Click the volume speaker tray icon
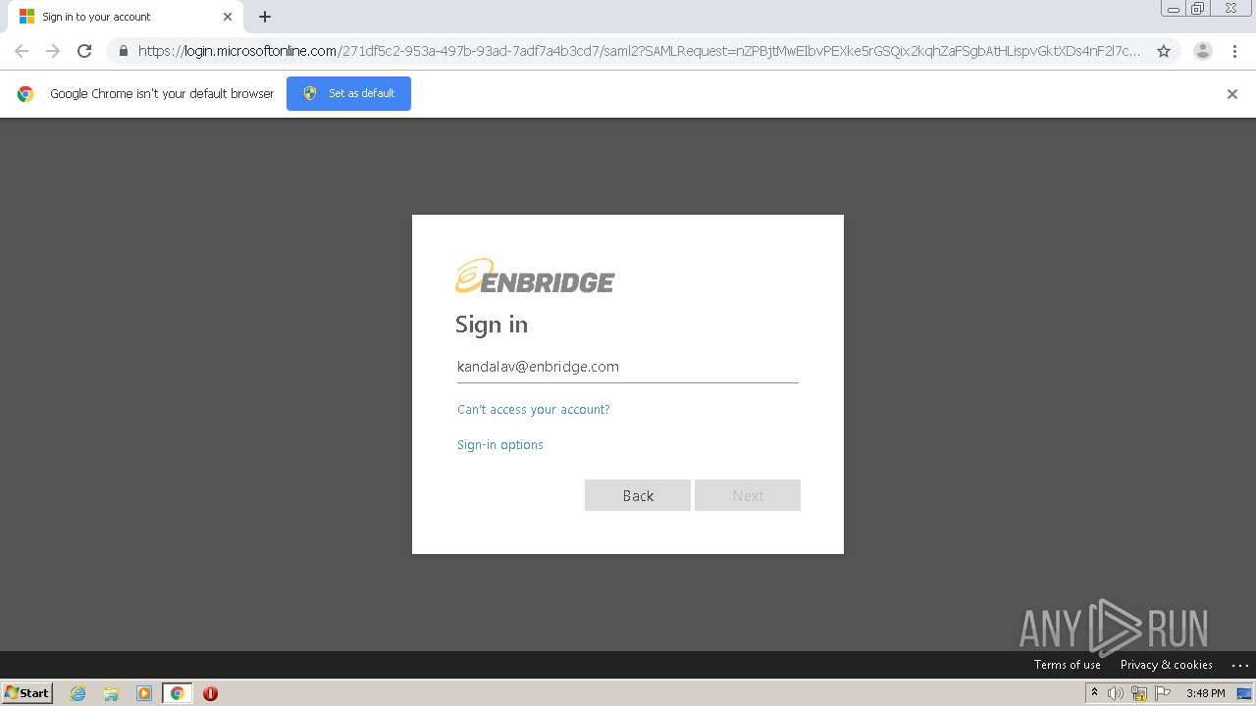Image resolution: width=1256 pixels, height=706 pixels. tap(1116, 693)
